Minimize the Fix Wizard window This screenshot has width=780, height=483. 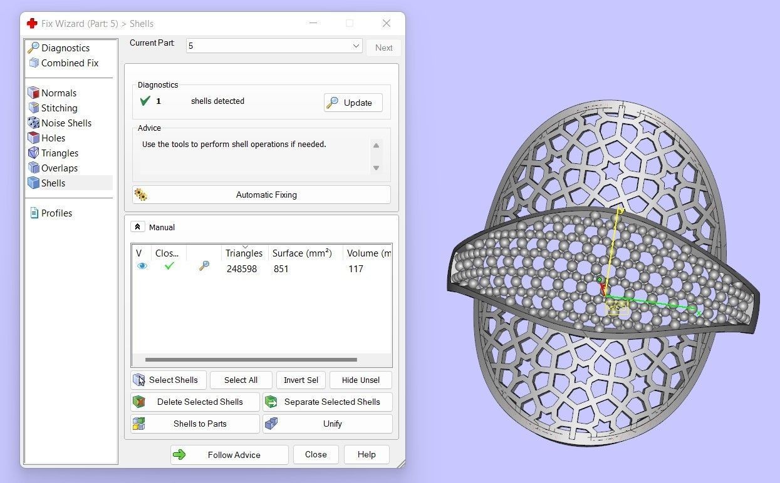pyautogui.click(x=312, y=23)
